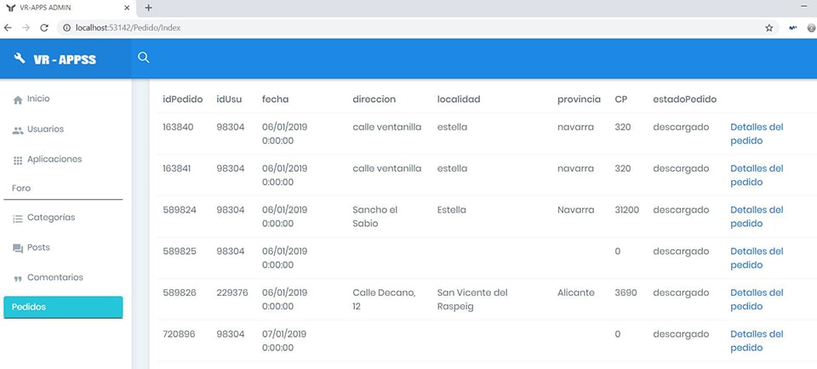817x369 pixels.
Task: Open Detalles del pedido for order 720896
Action: coord(756,340)
